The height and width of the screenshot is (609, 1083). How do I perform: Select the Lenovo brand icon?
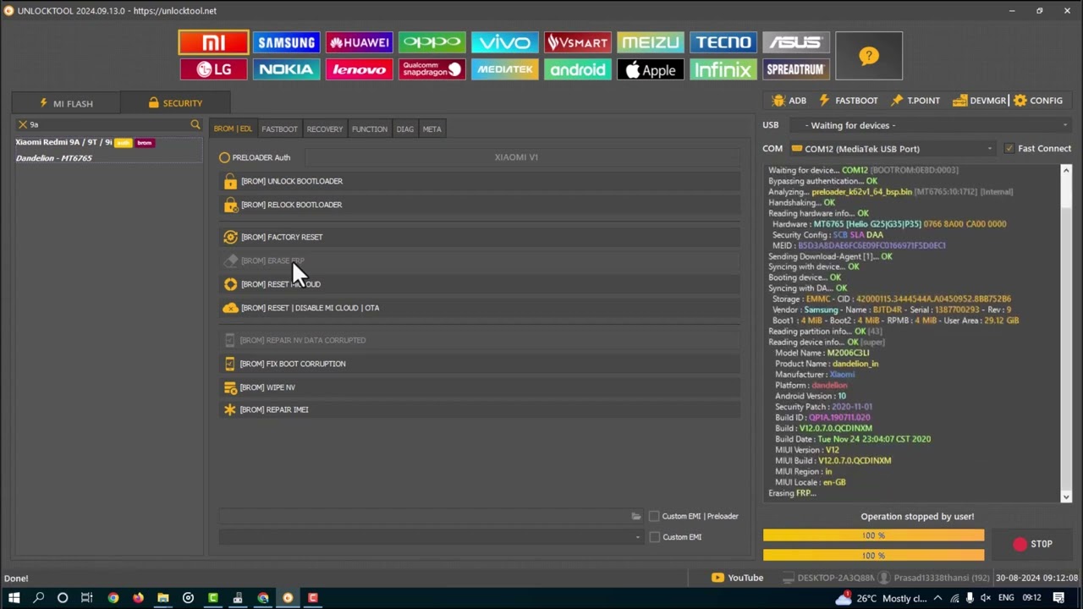pos(360,69)
